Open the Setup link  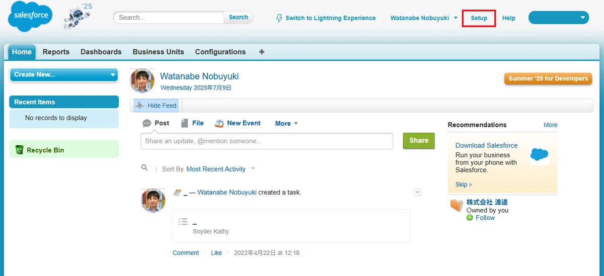(x=479, y=18)
